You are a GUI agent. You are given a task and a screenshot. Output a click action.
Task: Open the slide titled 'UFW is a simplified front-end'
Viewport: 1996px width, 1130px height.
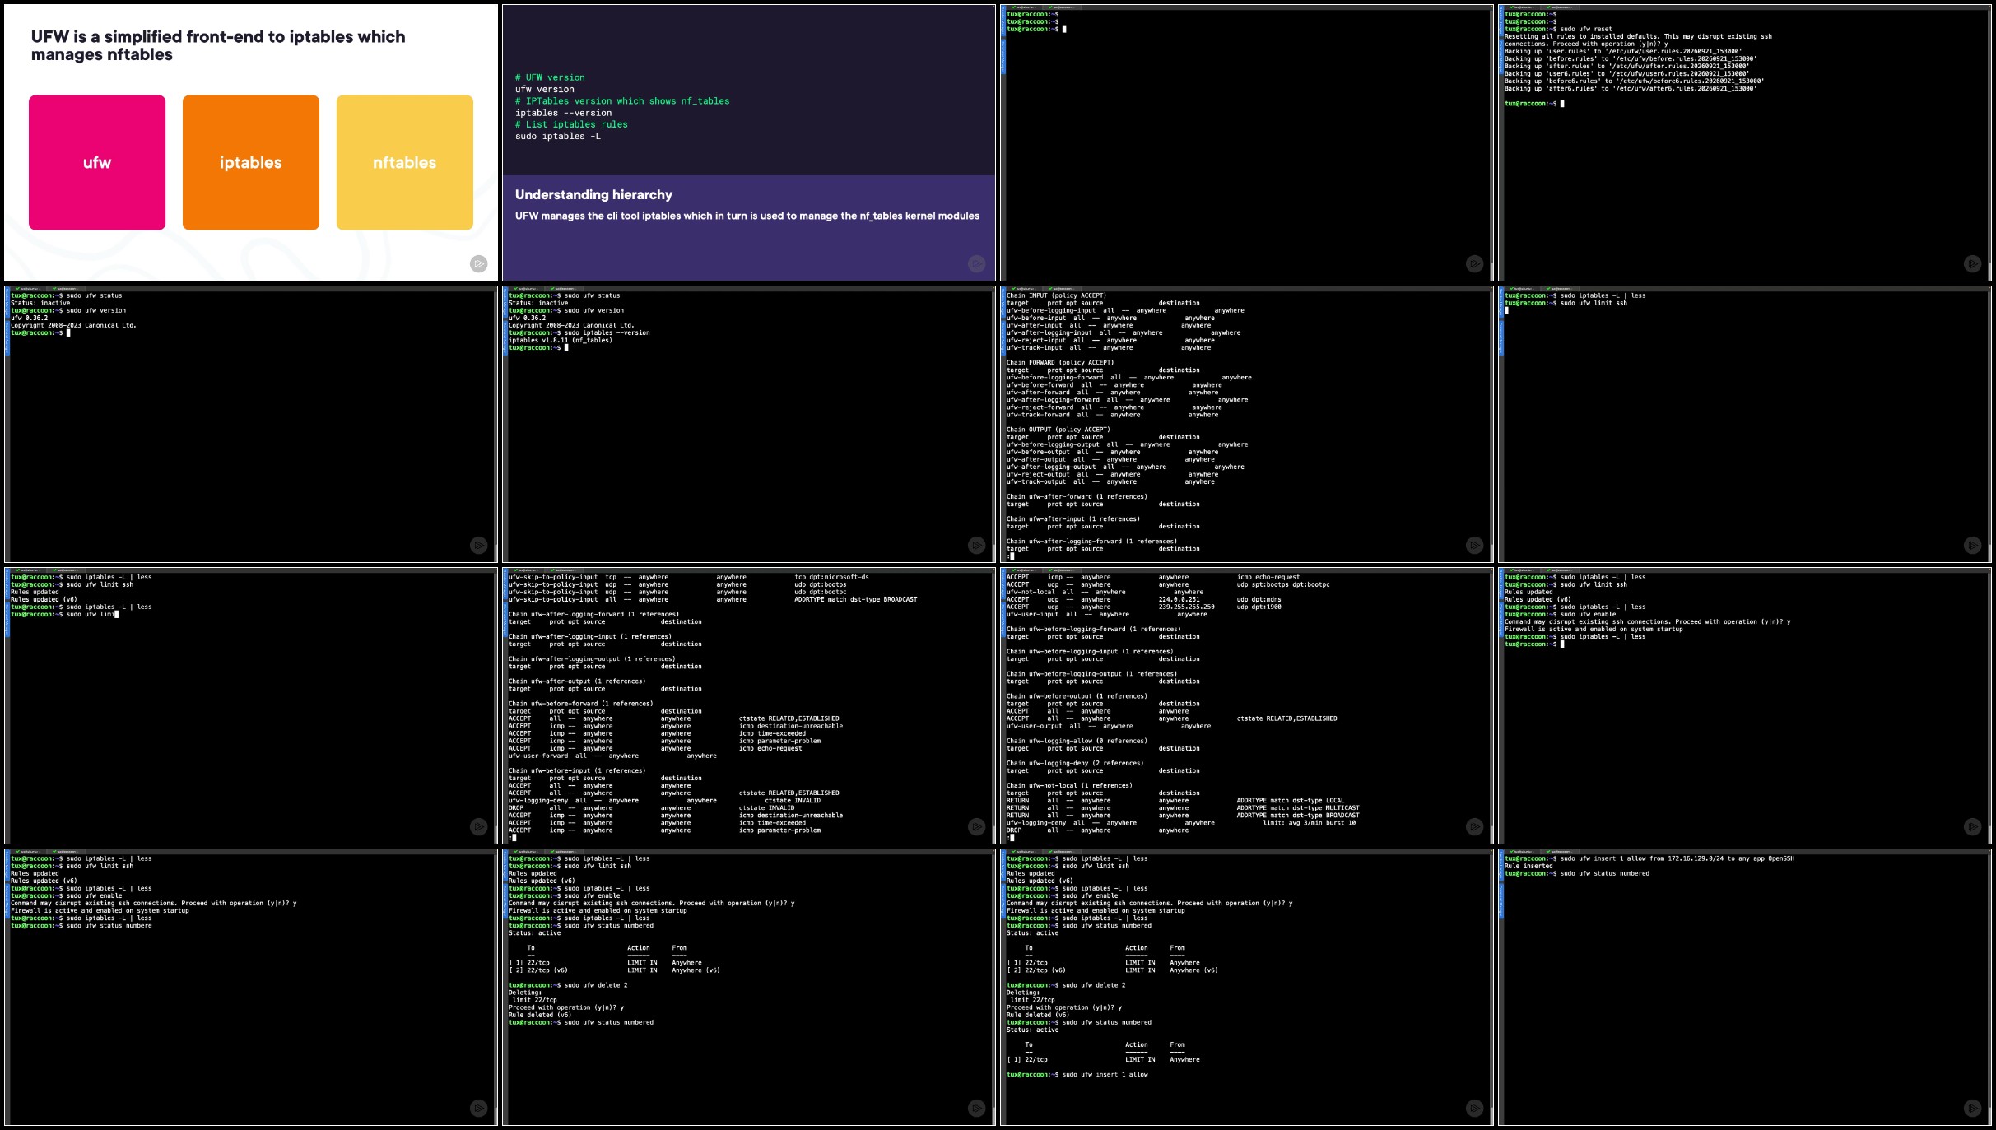tap(251, 142)
